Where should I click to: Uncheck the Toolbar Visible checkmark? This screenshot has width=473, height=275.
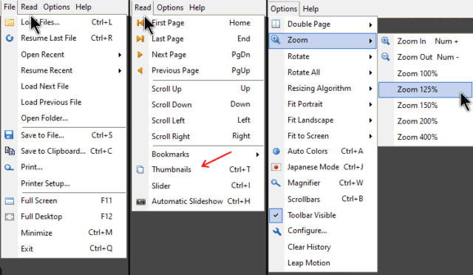click(x=276, y=216)
